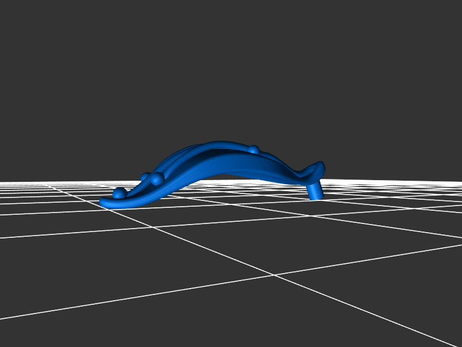The height and width of the screenshot is (347, 462).
Task: Click empty dark background above the model
Action: point(231,69)
